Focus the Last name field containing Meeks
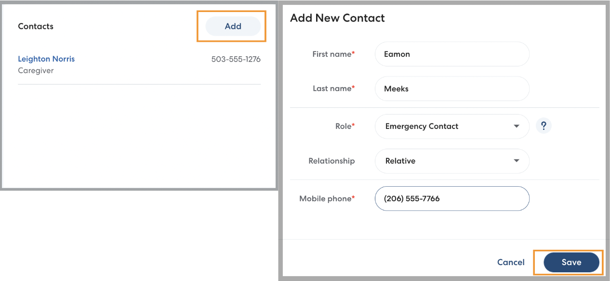The height and width of the screenshot is (281, 610). 451,89
